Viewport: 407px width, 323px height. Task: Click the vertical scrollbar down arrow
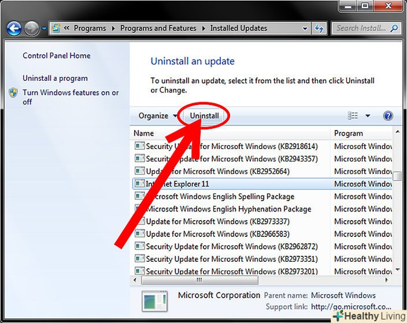397,270
